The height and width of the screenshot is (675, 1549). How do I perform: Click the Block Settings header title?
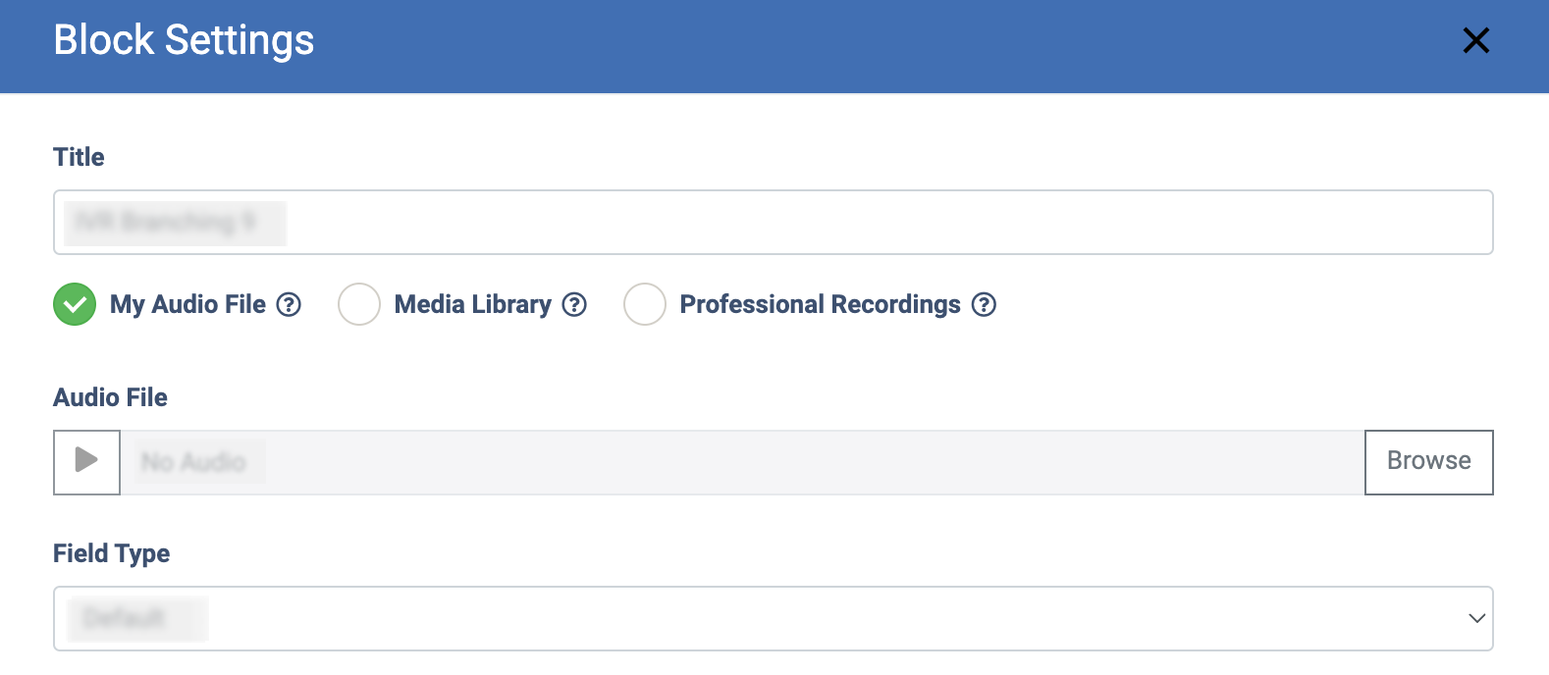(184, 41)
